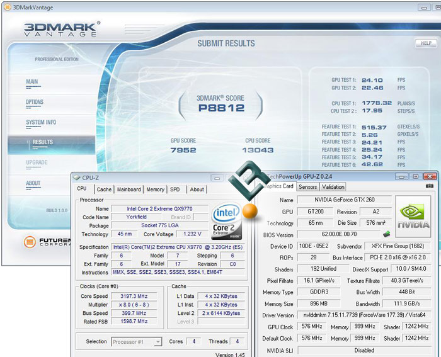Click the Device ID value 10DE - 05E2

point(314,246)
